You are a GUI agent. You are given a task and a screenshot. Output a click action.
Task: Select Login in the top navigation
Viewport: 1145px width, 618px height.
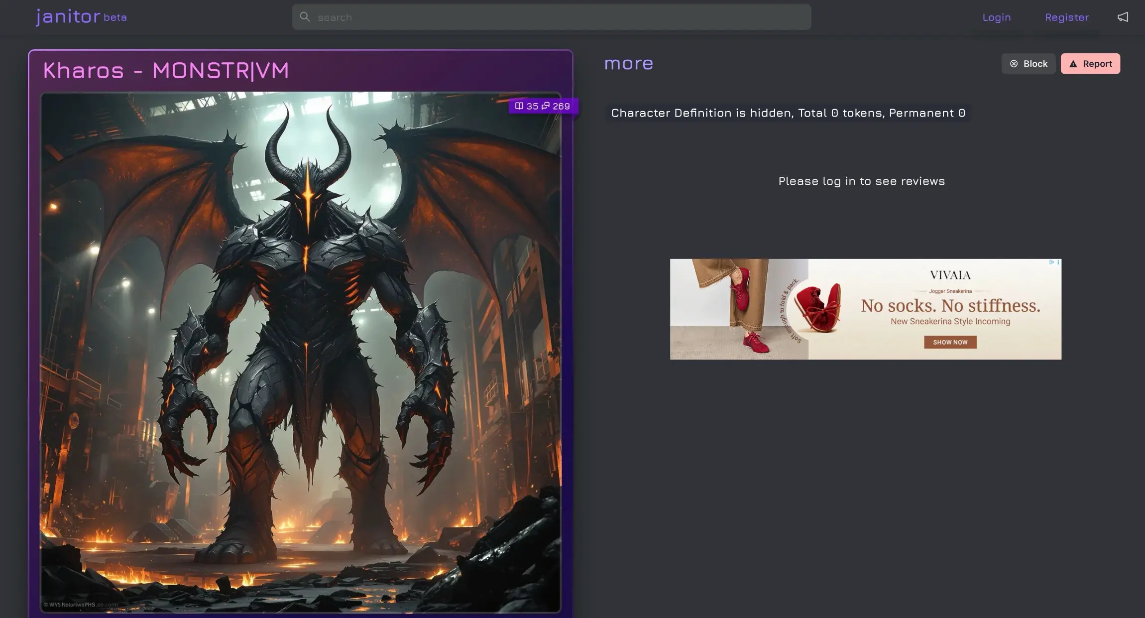point(997,17)
